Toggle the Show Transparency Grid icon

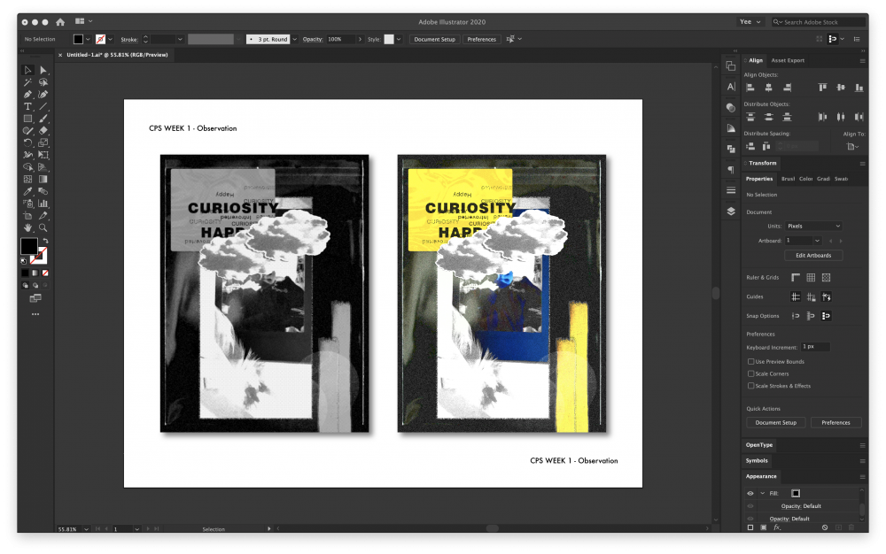pos(826,278)
